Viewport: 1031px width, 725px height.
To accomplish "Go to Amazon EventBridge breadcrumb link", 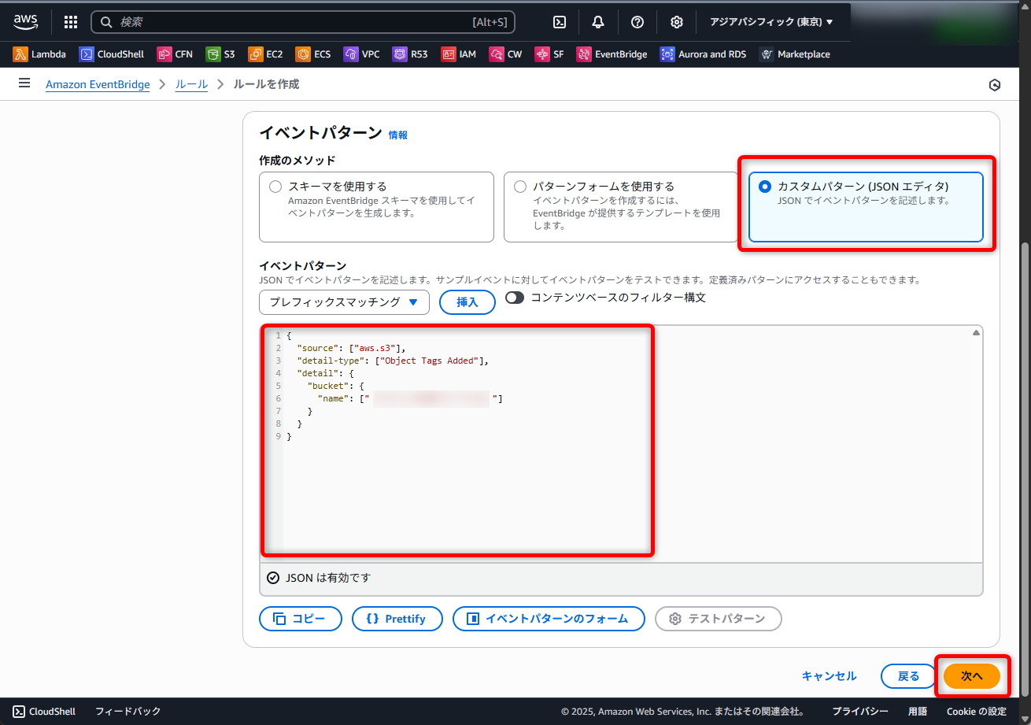I will tap(98, 84).
